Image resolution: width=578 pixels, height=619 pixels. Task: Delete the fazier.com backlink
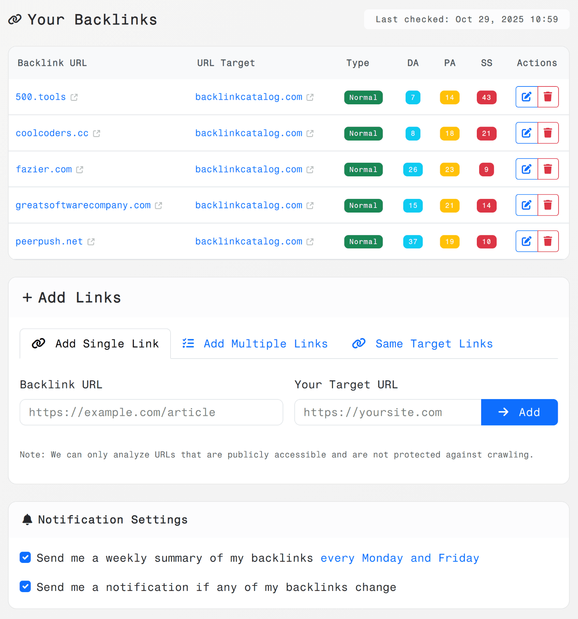pyautogui.click(x=548, y=169)
